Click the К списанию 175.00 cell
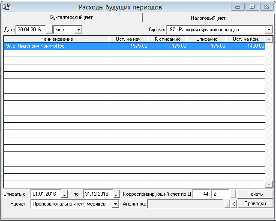 (x=168, y=46)
